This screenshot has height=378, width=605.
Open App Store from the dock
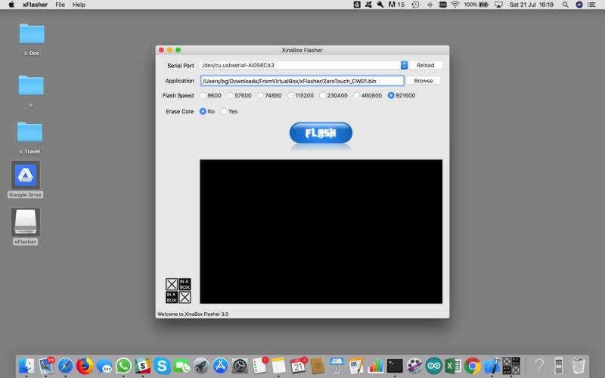pos(220,366)
